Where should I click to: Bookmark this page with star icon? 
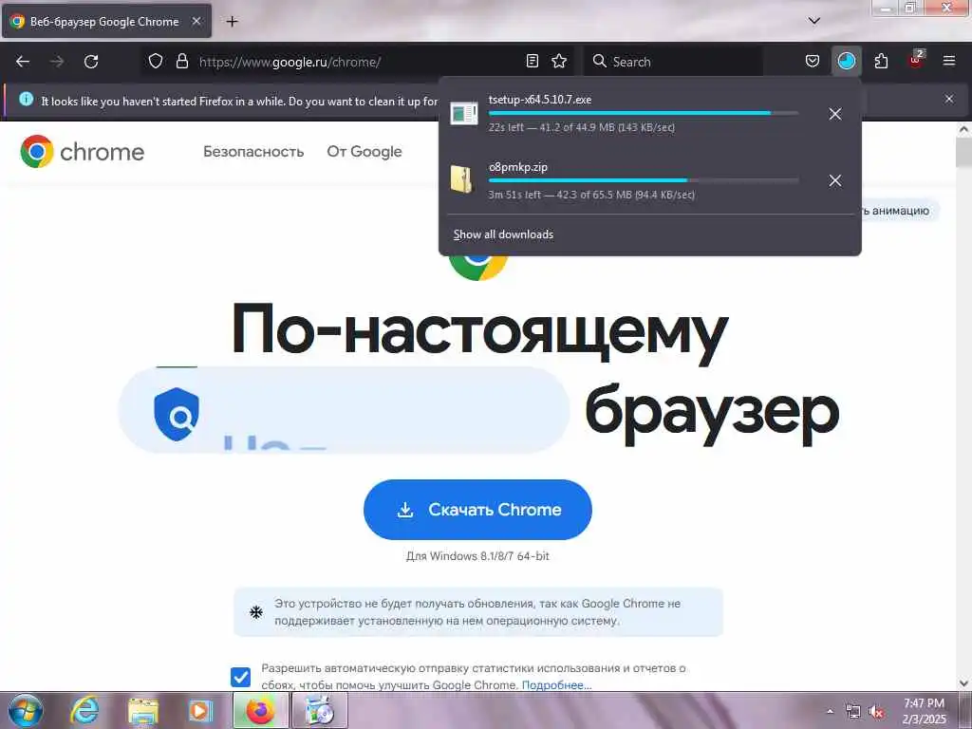click(x=559, y=62)
